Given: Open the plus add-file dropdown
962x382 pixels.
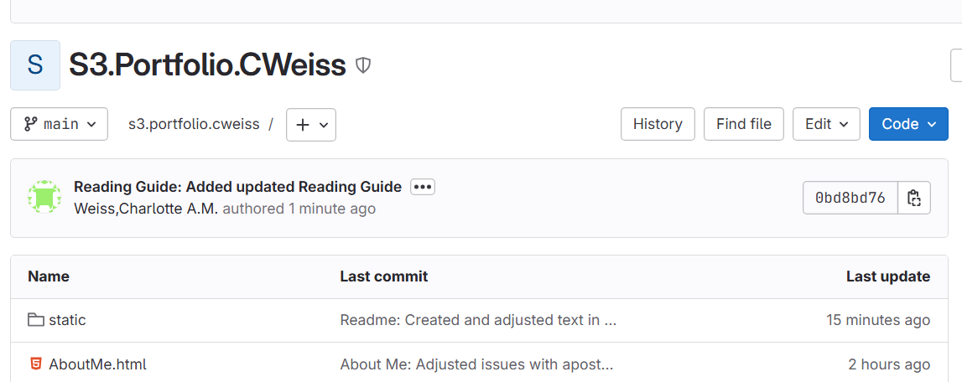Looking at the screenshot, I should point(311,124).
